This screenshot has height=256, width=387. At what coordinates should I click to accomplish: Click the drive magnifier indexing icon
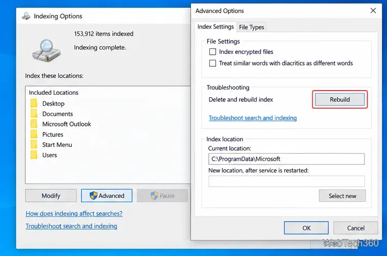point(46,50)
